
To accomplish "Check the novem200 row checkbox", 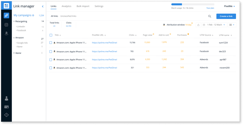I will tap(51, 68).
